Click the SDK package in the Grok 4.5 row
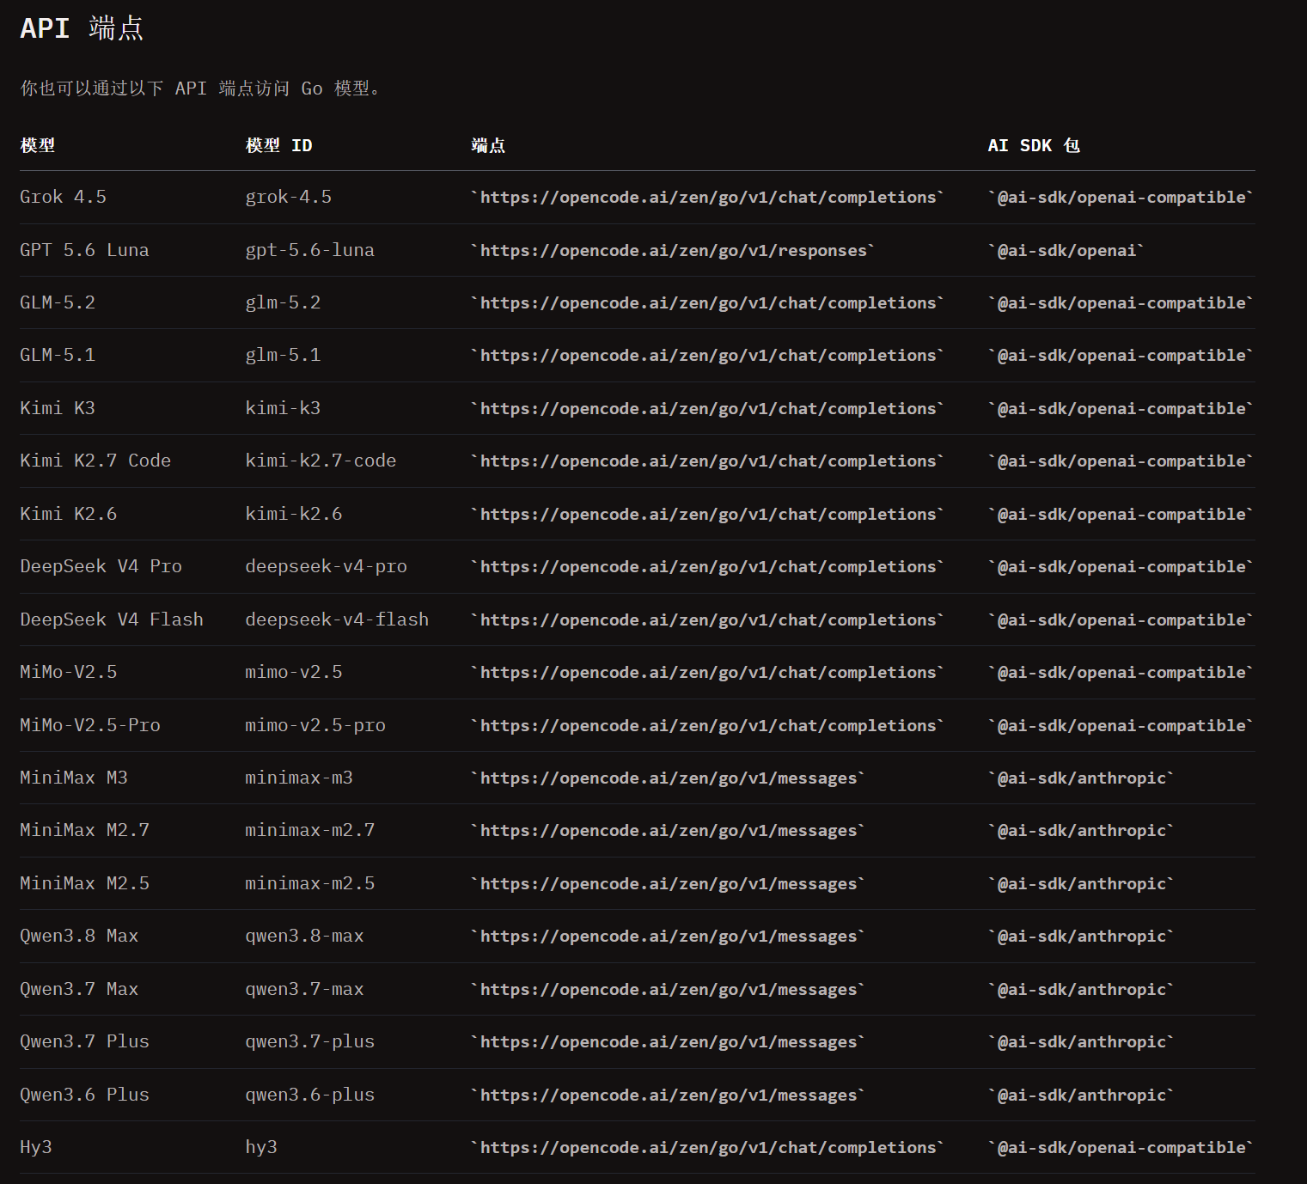Viewport: 1307px width, 1184px height. click(1121, 197)
